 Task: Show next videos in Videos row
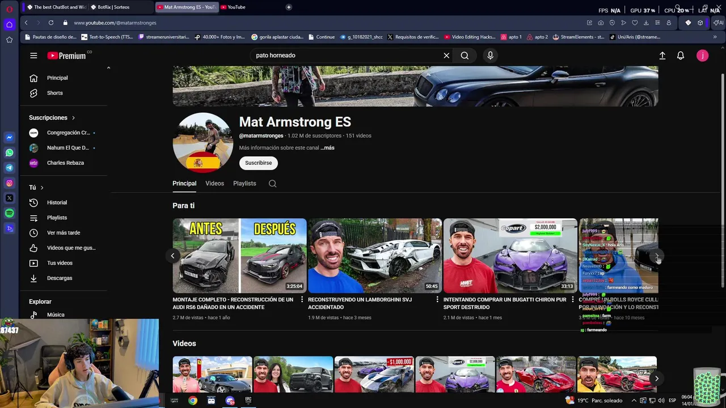point(656,379)
